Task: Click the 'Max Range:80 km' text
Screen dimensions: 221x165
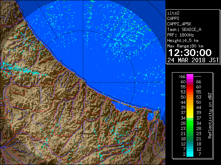Action: pyautogui.click(x=185, y=46)
